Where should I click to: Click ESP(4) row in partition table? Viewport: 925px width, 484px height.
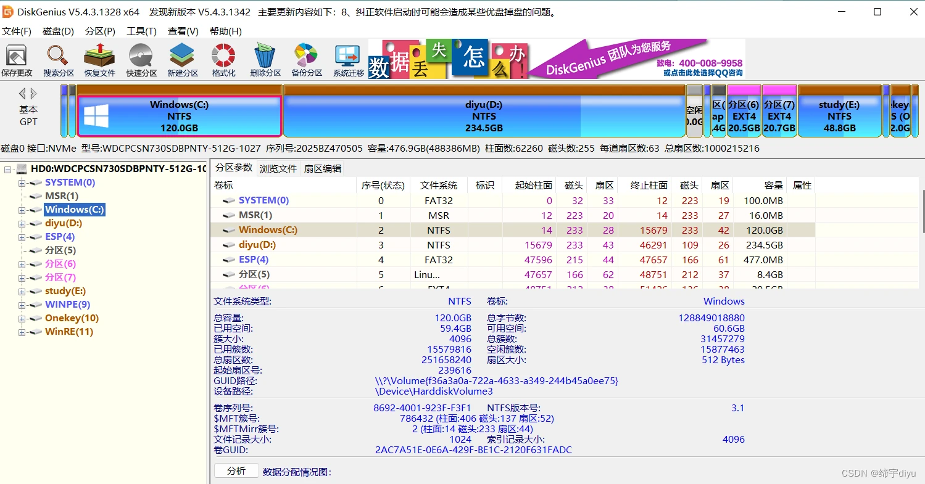[513, 260]
